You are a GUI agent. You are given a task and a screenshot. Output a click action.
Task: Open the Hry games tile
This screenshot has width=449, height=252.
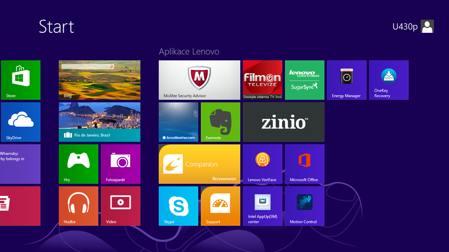coord(78,164)
